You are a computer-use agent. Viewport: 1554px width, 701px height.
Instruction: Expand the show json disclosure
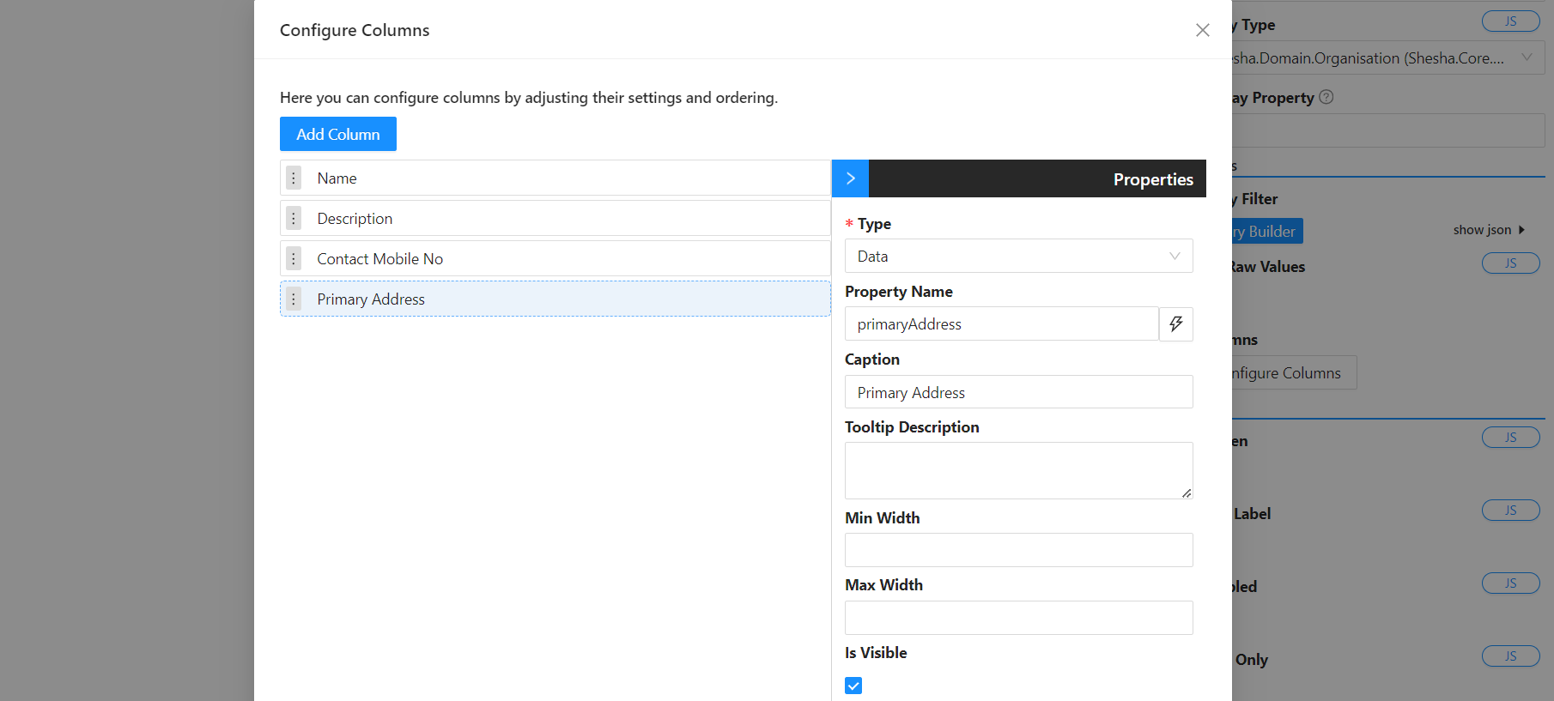(x=1489, y=230)
